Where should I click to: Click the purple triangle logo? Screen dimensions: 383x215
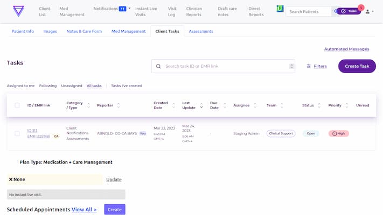pos(18,11)
